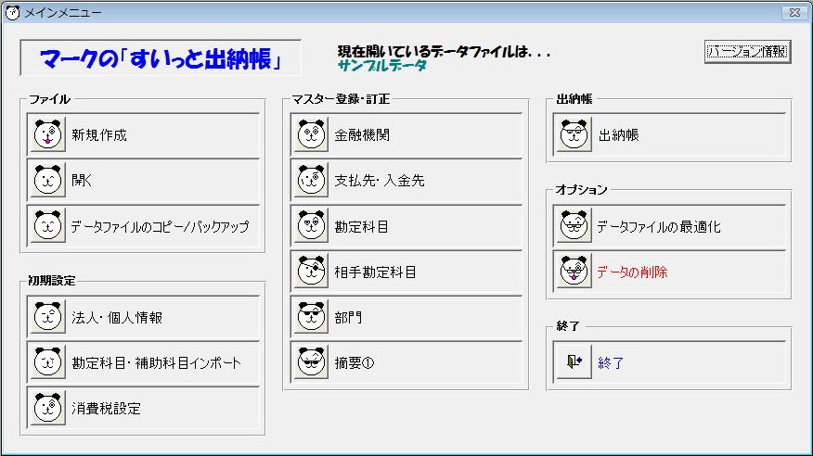This screenshot has width=813, height=456.
Task: Click the eyepatch panda icon for 相手勘定科目
Action: [x=310, y=272]
